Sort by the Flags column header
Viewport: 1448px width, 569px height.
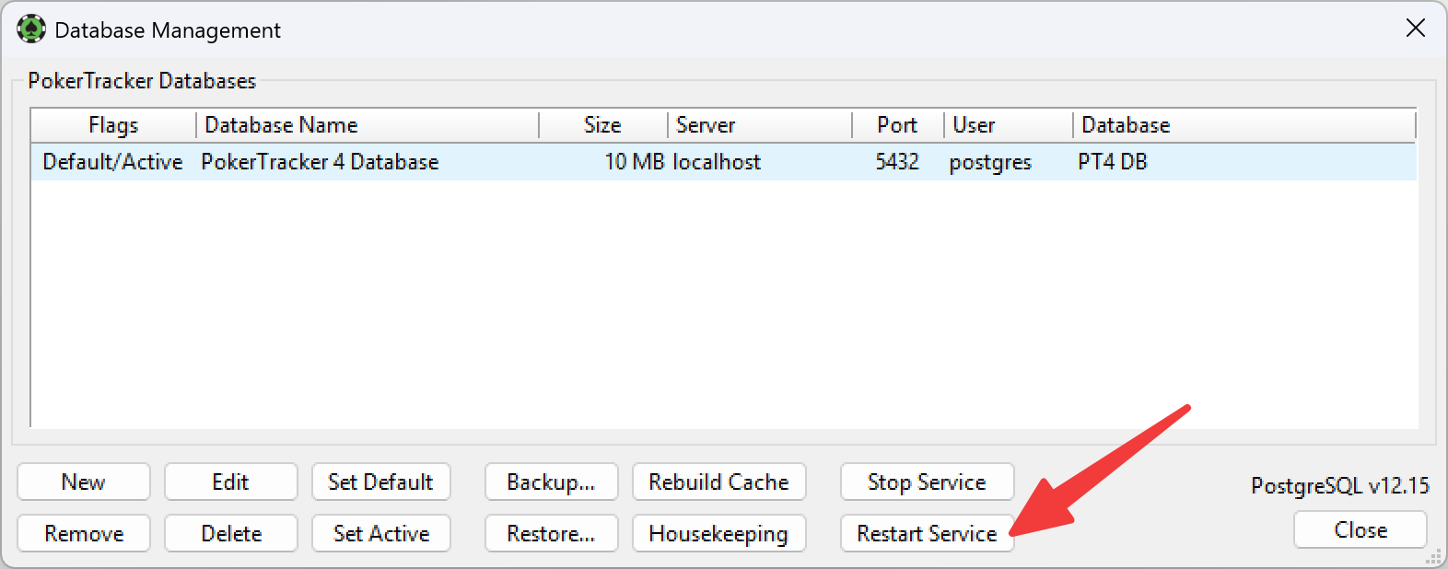click(x=113, y=125)
